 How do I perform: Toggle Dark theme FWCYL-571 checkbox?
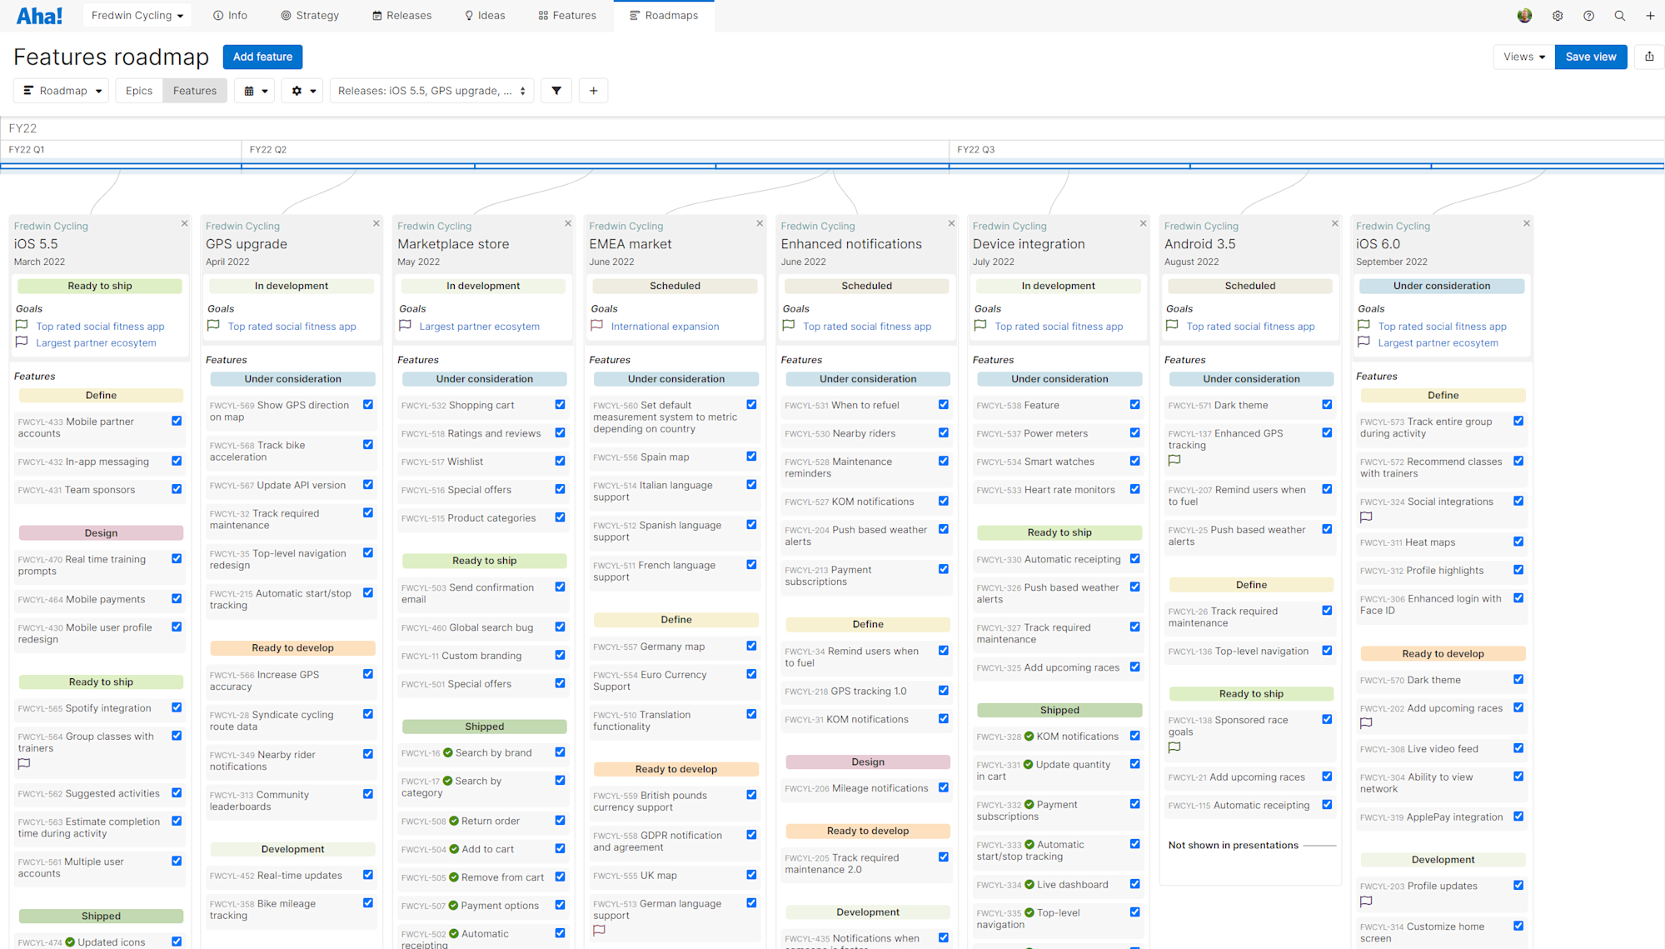[1327, 404]
